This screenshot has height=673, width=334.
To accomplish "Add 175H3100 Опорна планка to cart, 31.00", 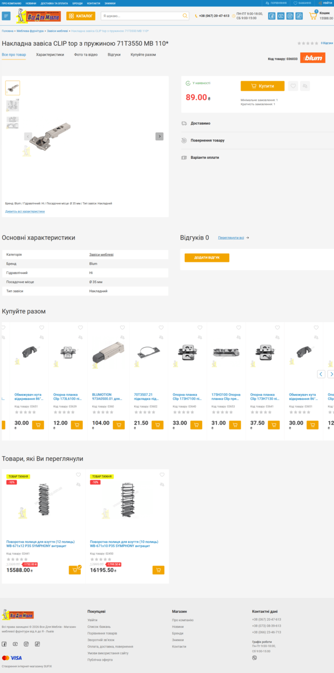I will tap(235, 425).
